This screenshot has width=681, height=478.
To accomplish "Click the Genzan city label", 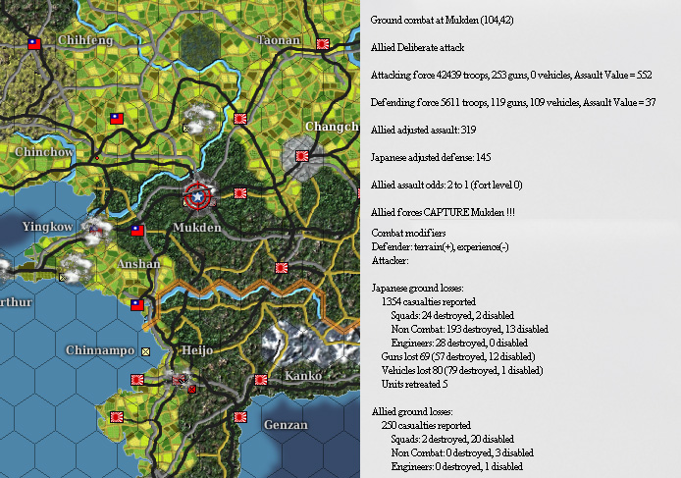I will (286, 425).
